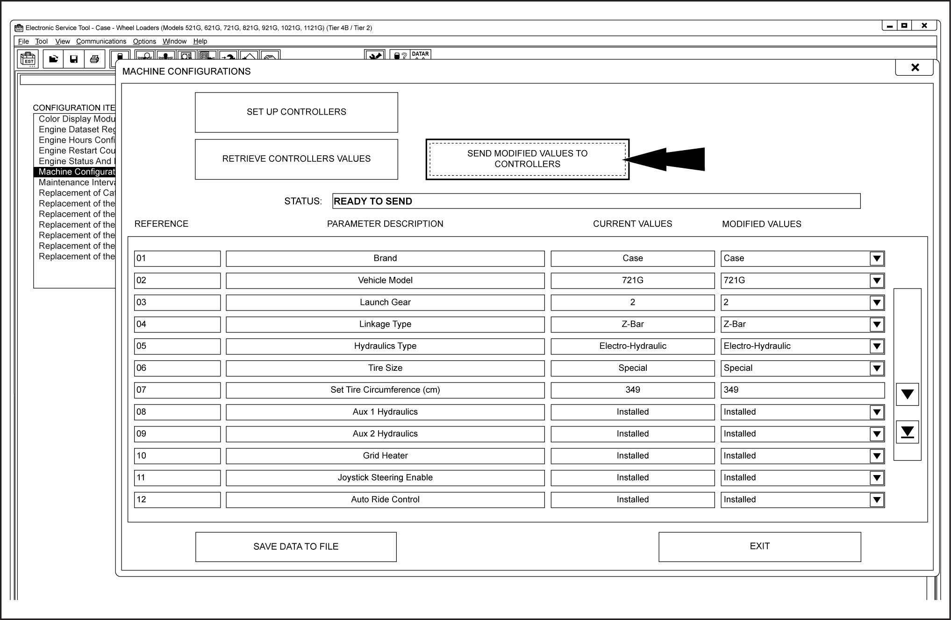Screen dimensions: 951x620
Task: Click the READY TO SEND status field
Action: click(x=596, y=201)
